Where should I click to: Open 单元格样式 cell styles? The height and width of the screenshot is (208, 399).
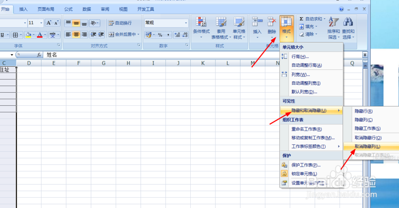(x=239, y=28)
